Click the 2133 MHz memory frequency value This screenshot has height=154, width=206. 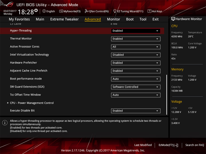[177, 80]
